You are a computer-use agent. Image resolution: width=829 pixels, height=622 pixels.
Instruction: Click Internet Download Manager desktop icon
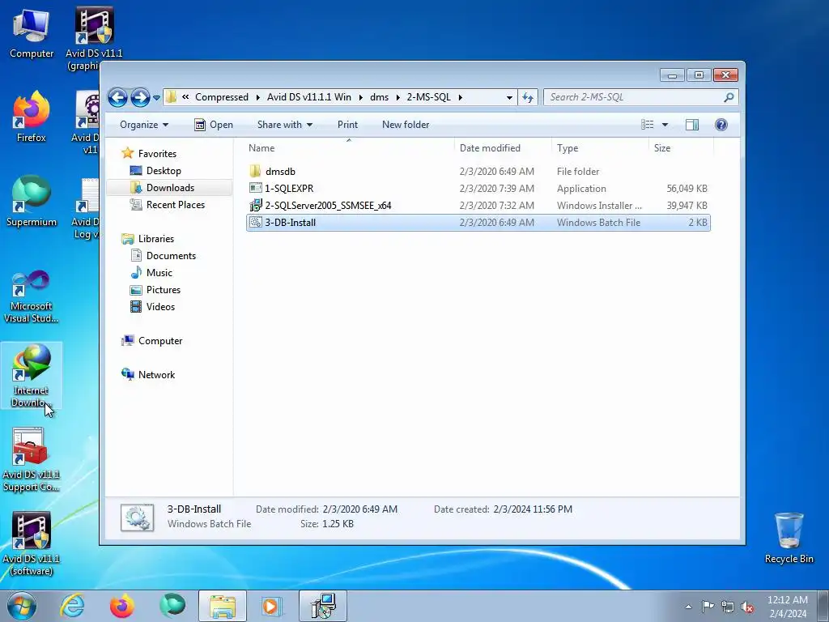pyautogui.click(x=32, y=376)
